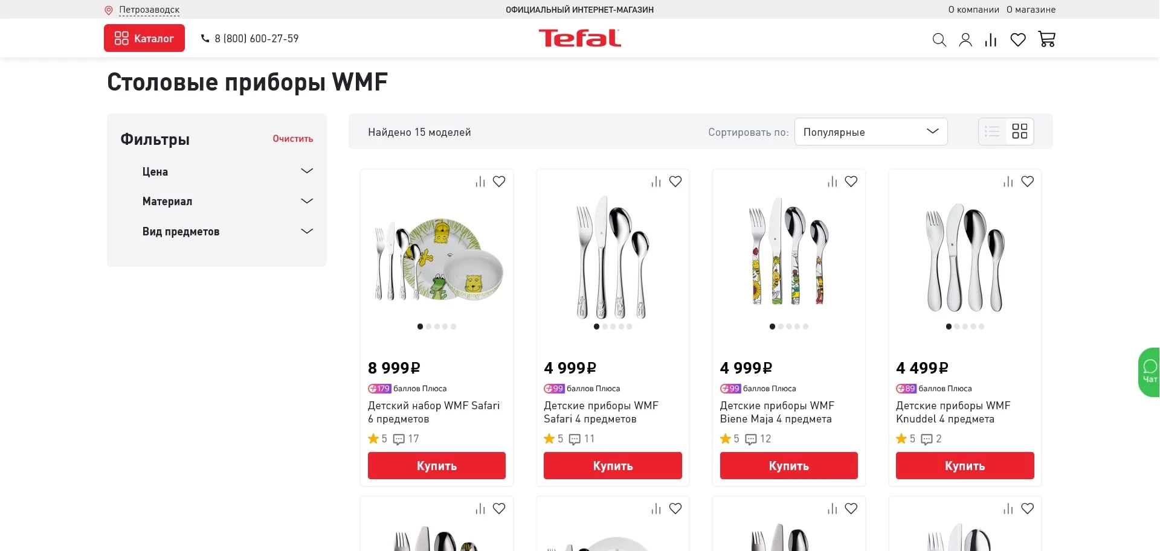
Task: Open the product comparison list in header
Action: click(x=991, y=39)
